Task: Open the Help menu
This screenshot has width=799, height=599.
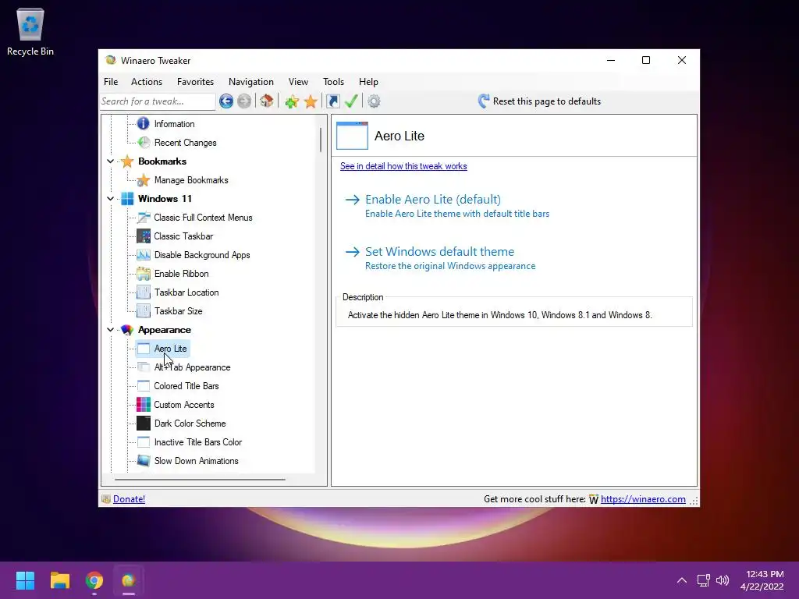Action: pos(368,81)
